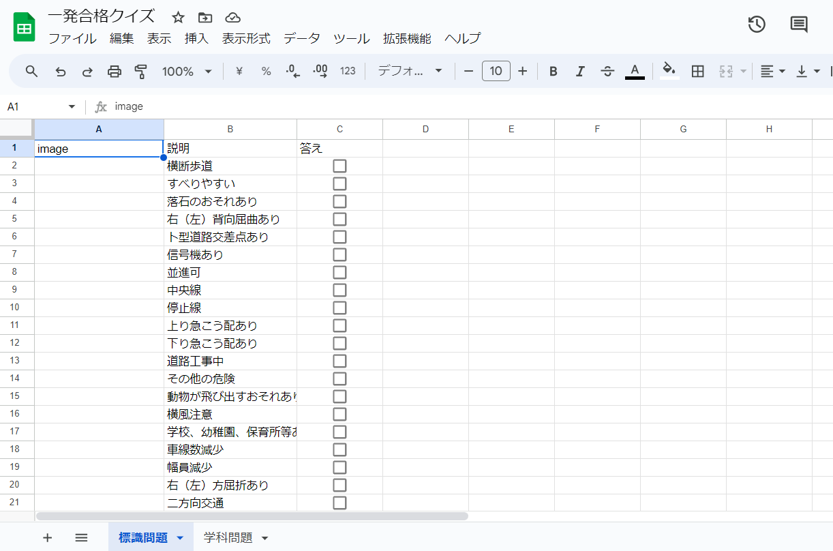Screen dimensions: 833x551
Task: Open the Google Sheets home icon
Action: click(25, 27)
